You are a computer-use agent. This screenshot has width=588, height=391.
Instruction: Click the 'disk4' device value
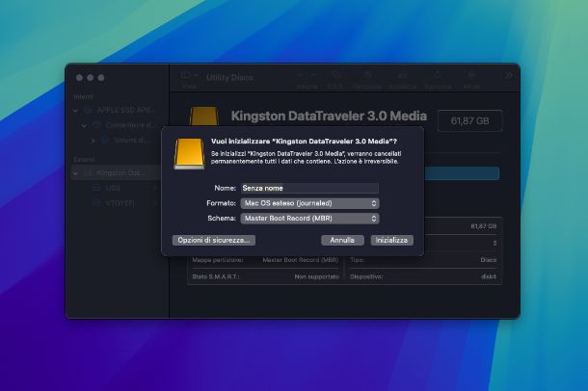[x=489, y=276]
